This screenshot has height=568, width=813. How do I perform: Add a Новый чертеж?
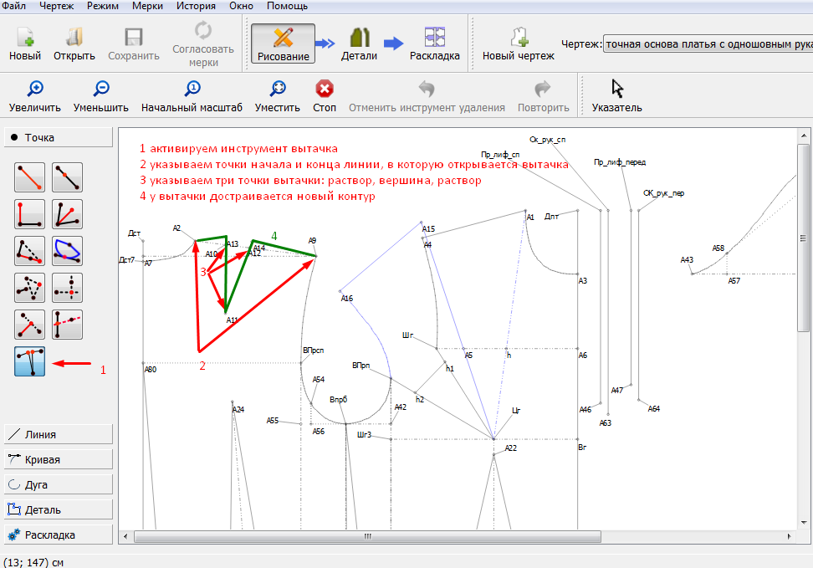(519, 43)
